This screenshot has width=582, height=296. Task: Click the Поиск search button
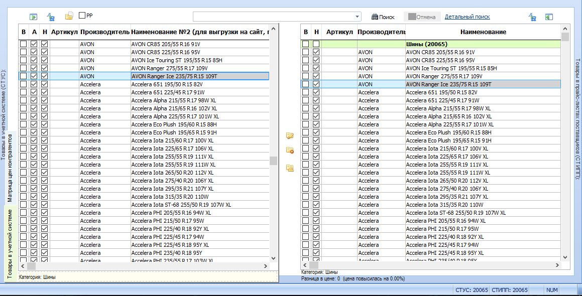click(383, 17)
